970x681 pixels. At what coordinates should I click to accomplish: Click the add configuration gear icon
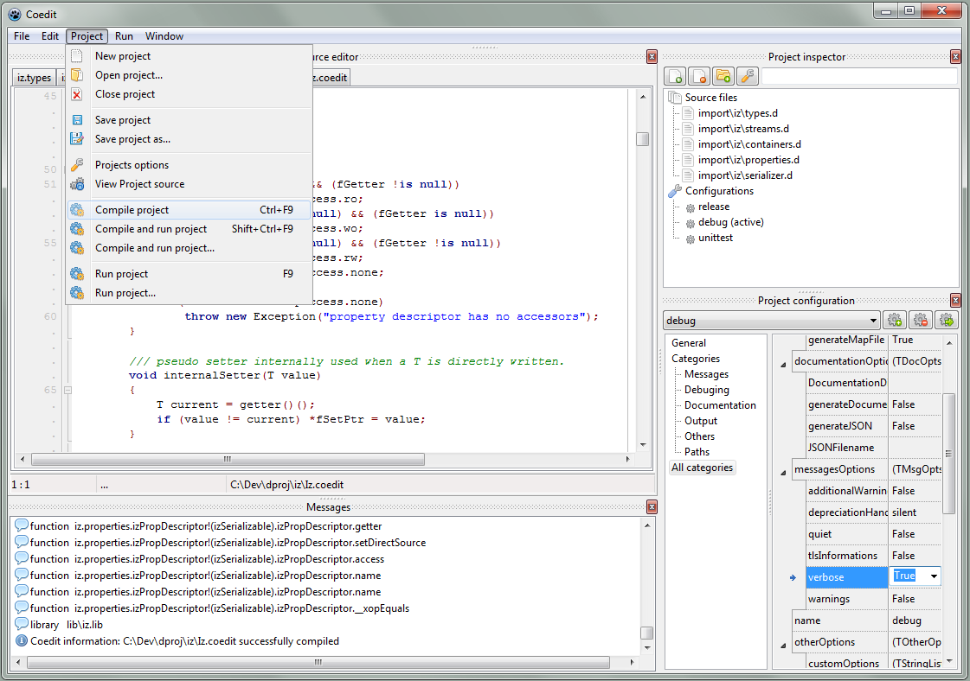pos(895,321)
